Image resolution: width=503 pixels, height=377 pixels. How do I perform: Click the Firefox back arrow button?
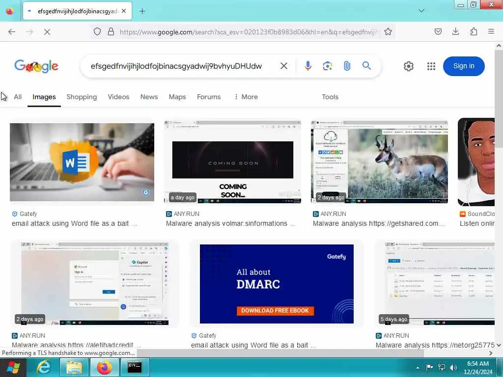coord(12,32)
